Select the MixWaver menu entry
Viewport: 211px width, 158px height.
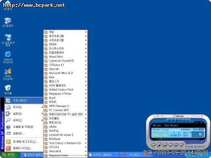[65, 139]
